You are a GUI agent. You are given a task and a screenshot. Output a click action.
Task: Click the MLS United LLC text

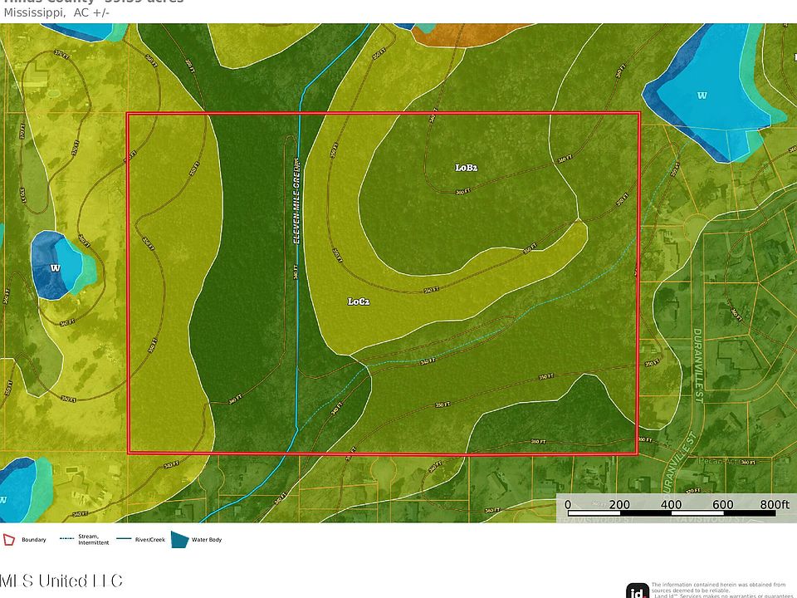tap(61, 580)
